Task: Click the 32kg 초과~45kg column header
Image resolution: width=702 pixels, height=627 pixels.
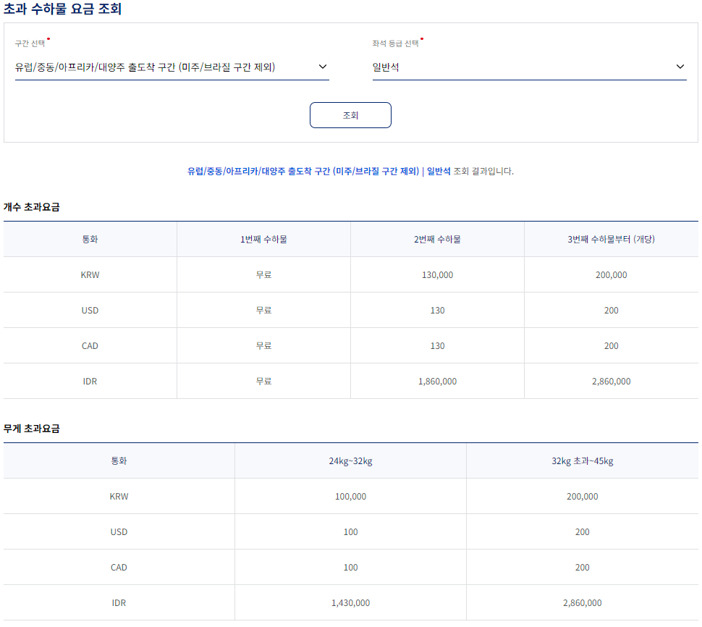Action: [582, 460]
